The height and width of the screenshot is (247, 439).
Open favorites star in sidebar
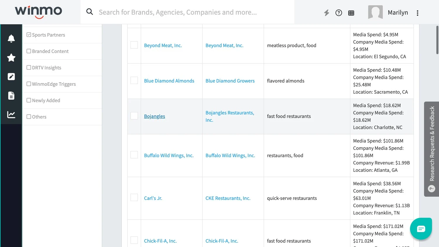pyautogui.click(x=11, y=58)
